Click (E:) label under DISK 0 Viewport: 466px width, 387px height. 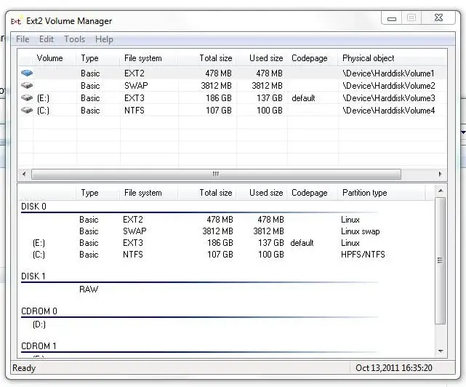tap(39, 243)
